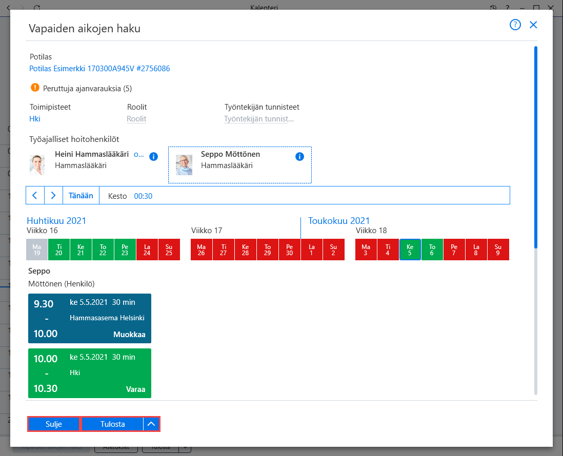563x456 pixels.
Task: Click the orange cancelled bookings warning icon
Action: click(35, 88)
